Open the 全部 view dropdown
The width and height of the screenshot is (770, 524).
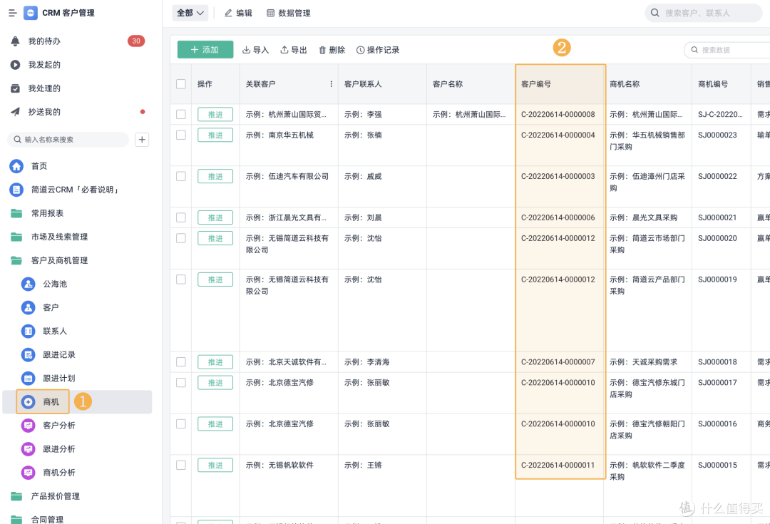(190, 14)
